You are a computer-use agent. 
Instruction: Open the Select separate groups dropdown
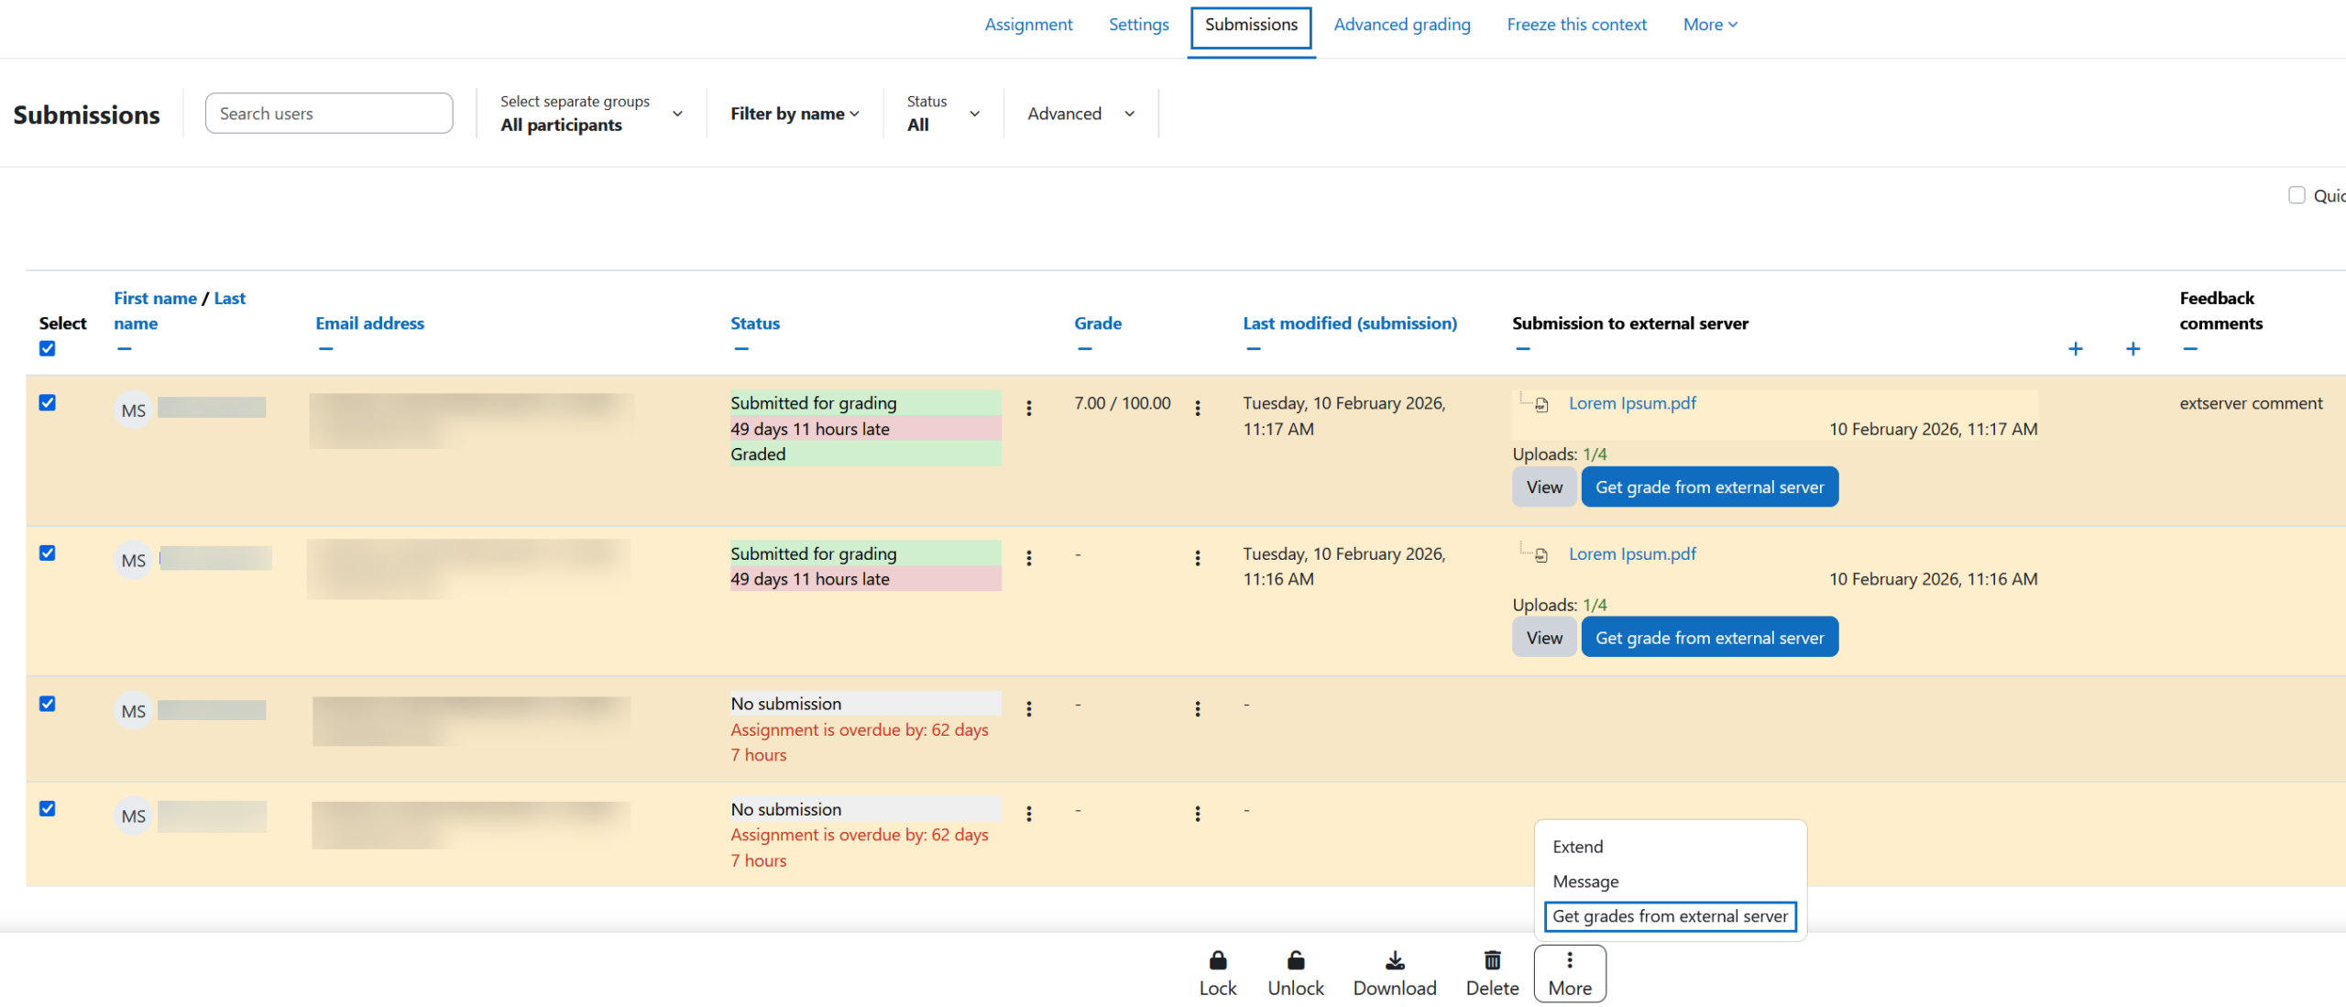(590, 114)
